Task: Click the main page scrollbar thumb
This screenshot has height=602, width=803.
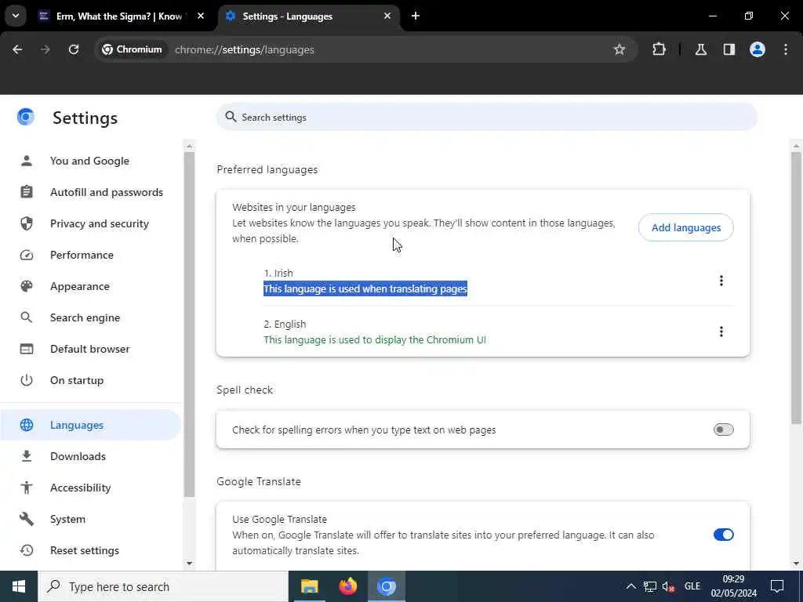Action: pyautogui.click(x=796, y=288)
